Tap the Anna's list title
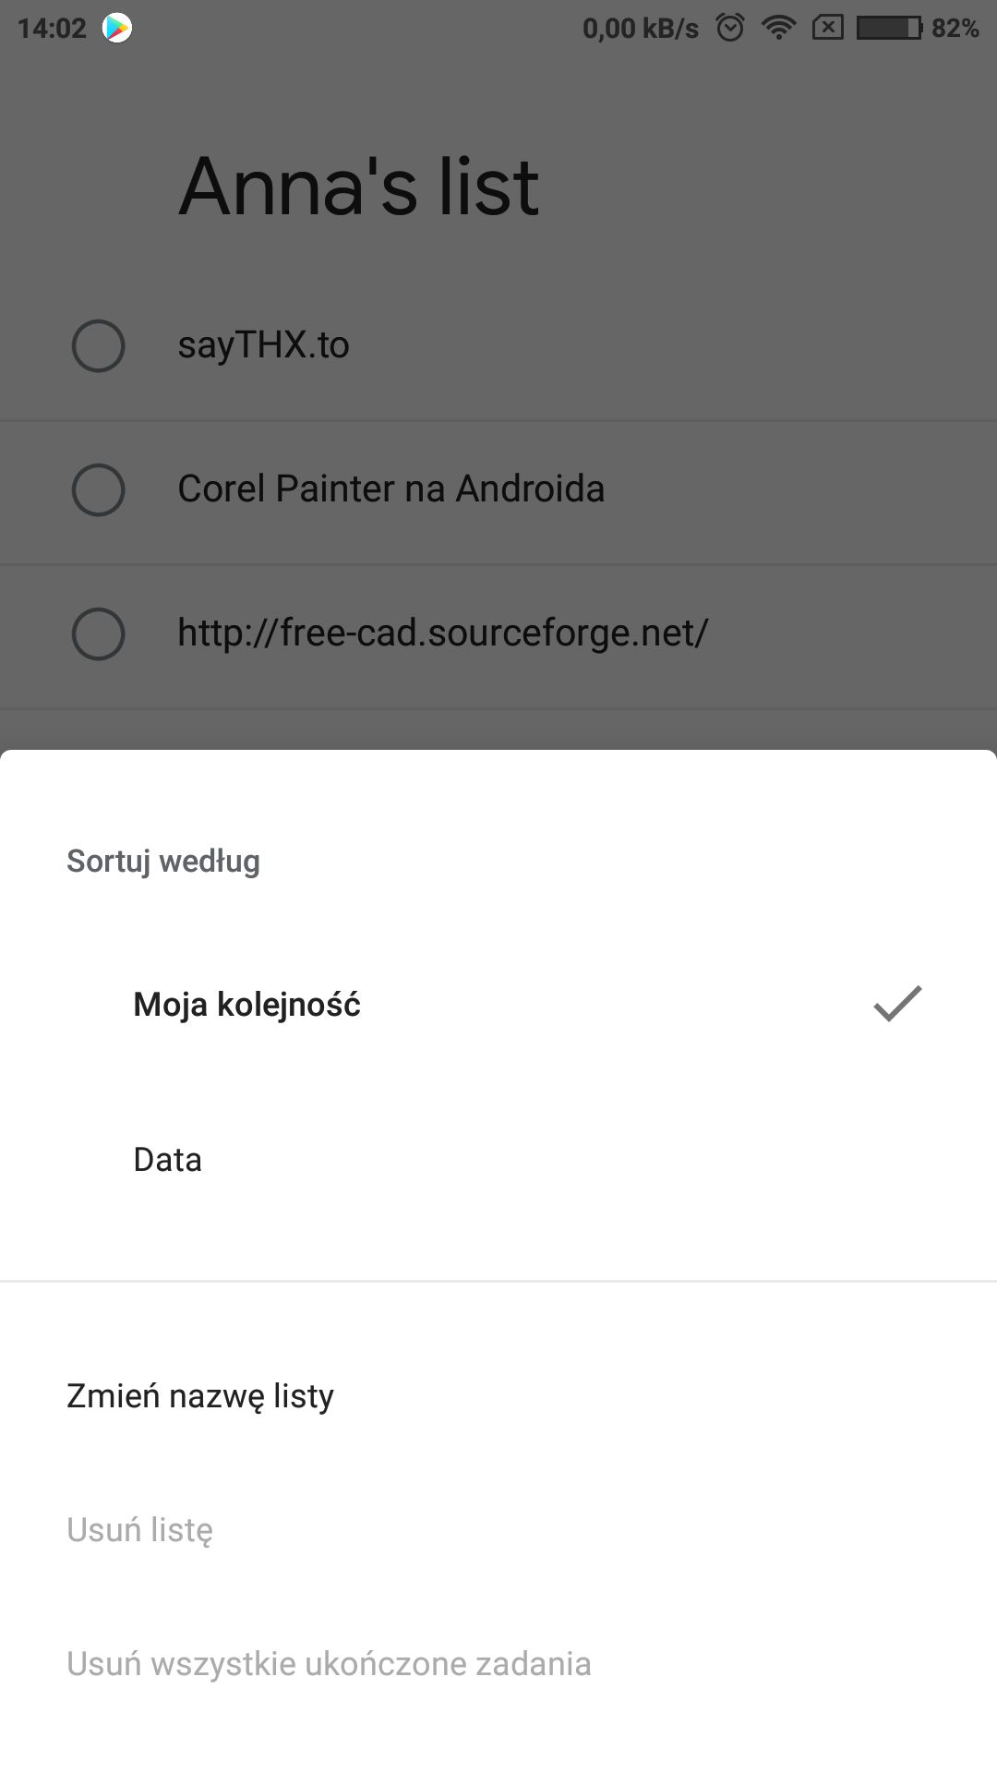This screenshot has height=1773, width=997. pyautogui.click(x=358, y=187)
